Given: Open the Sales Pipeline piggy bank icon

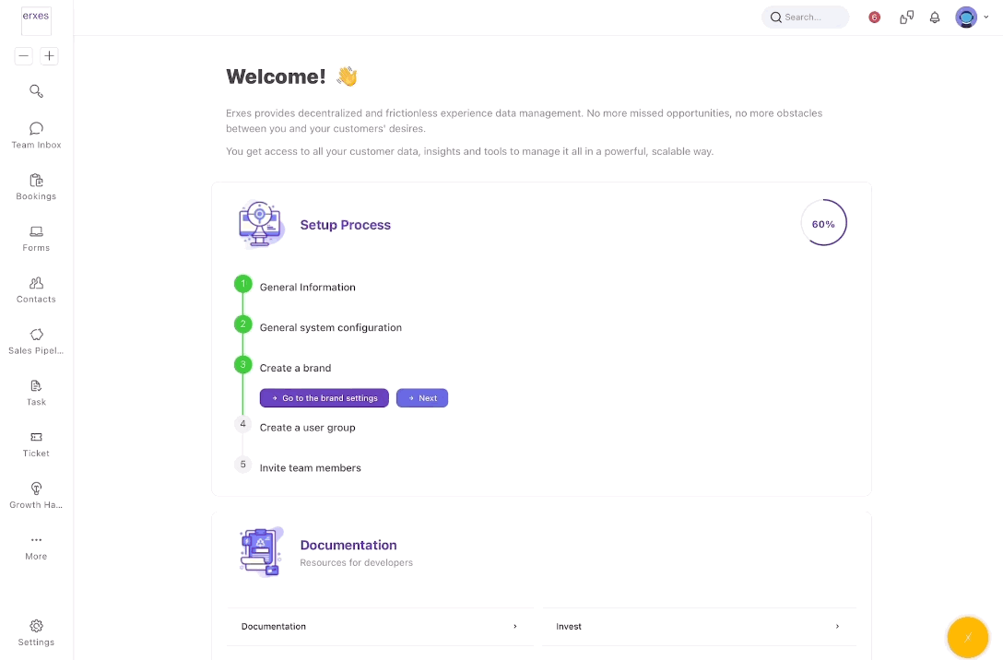Looking at the screenshot, I should (x=36, y=335).
